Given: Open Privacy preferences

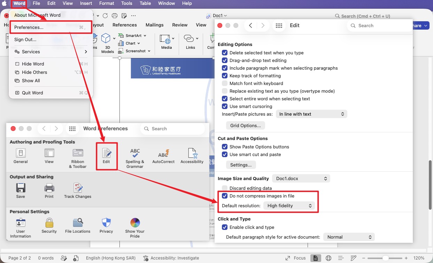Looking at the screenshot, I should pos(106,223).
